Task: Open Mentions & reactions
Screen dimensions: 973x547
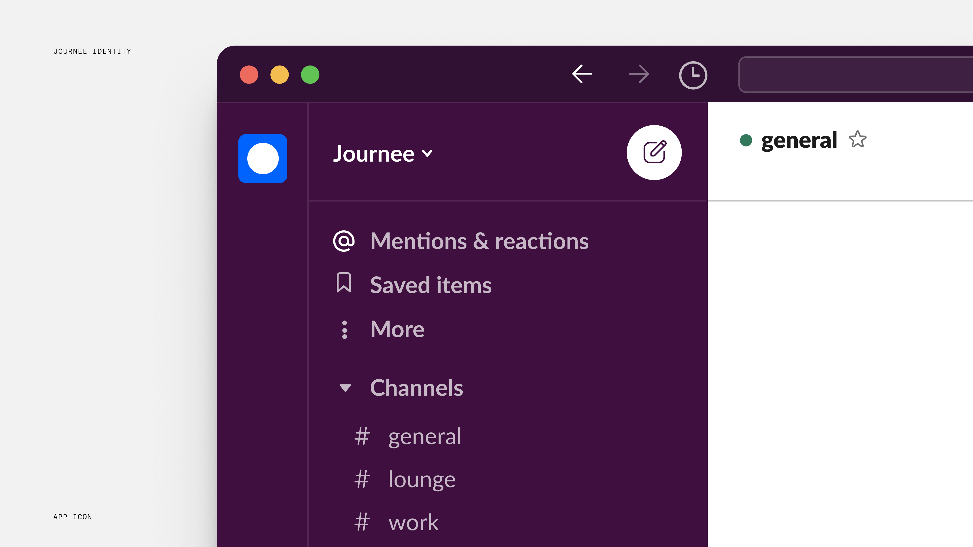Action: (x=479, y=241)
